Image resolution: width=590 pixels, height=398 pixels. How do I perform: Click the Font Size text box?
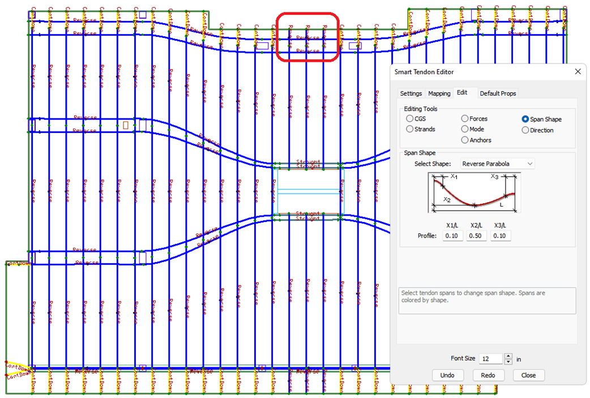tap(490, 359)
